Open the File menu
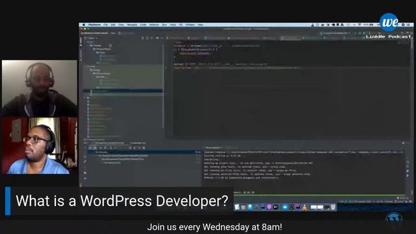 pyautogui.click(x=106, y=25)
